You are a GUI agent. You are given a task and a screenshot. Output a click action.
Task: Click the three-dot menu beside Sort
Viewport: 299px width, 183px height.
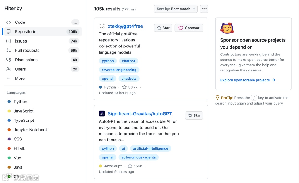click(x=204, y=9)
